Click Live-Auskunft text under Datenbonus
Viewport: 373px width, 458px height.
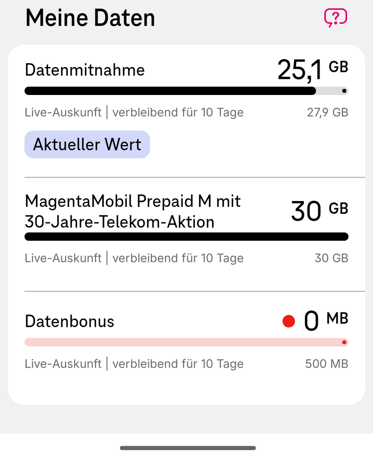(x=63, y=364)
